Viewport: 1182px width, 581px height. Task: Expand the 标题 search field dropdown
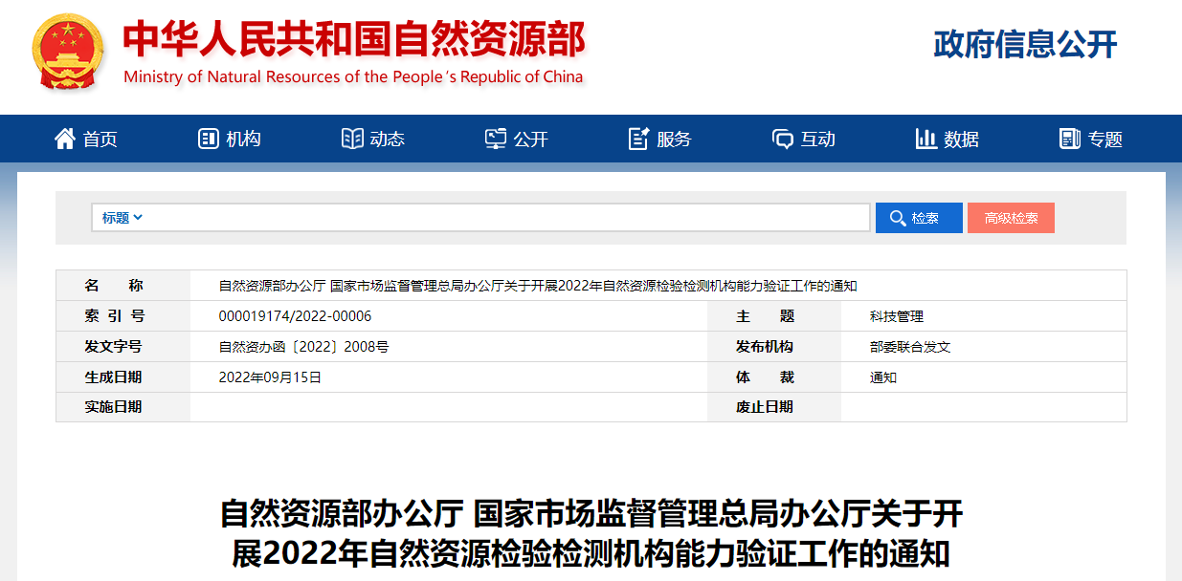[123, 218]
